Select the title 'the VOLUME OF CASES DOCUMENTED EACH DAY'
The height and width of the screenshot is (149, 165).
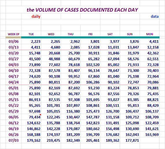[x=82, y=10]
